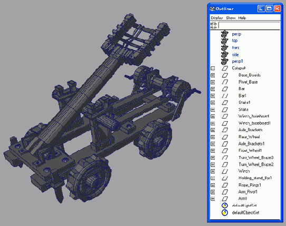Click the front camera icon

tap(225, 47)
